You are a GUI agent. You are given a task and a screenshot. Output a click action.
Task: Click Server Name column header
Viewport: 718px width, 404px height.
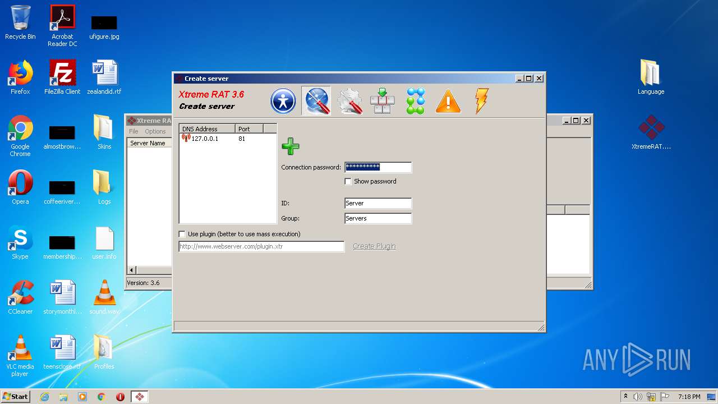[x=149, y=143]
